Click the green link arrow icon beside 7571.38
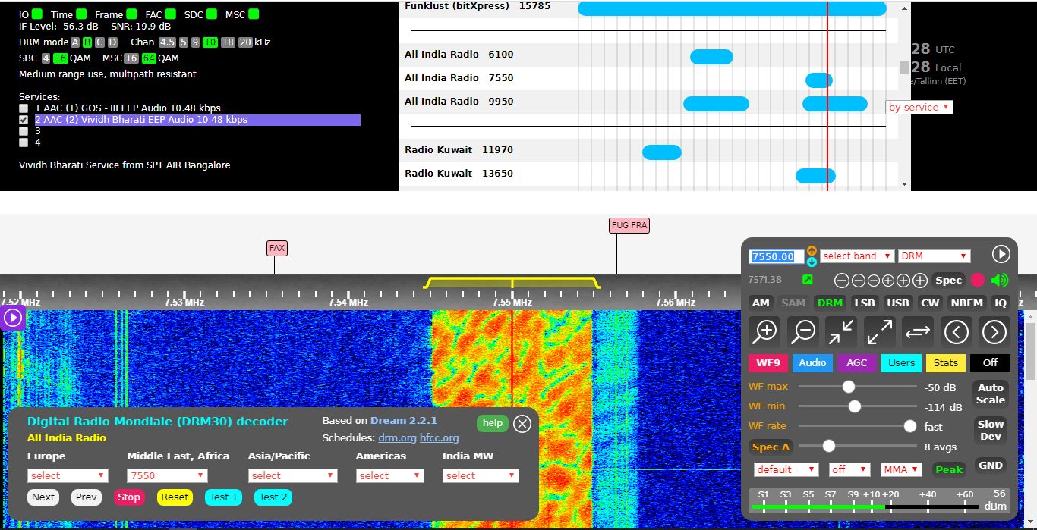1037x530 pixels. click(808, 280)
